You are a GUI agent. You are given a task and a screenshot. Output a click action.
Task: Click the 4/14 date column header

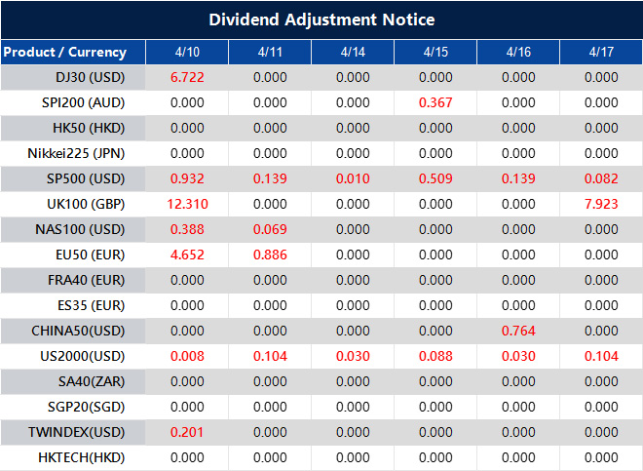pyautogui.click(x=353, y=52)
